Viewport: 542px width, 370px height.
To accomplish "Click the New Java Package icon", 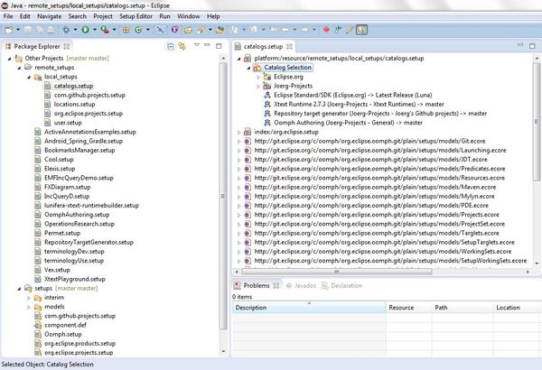I will pos(126,30).
